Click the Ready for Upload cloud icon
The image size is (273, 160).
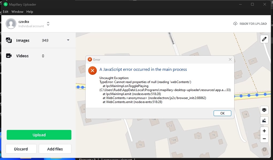235,24
